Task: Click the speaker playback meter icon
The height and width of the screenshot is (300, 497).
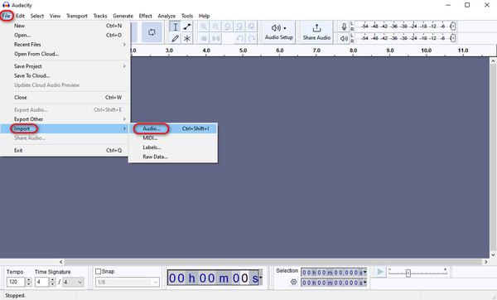Action: point(344,39)
